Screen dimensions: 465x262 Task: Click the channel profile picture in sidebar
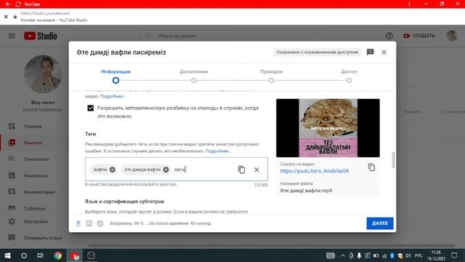click(x=43, y=74)
